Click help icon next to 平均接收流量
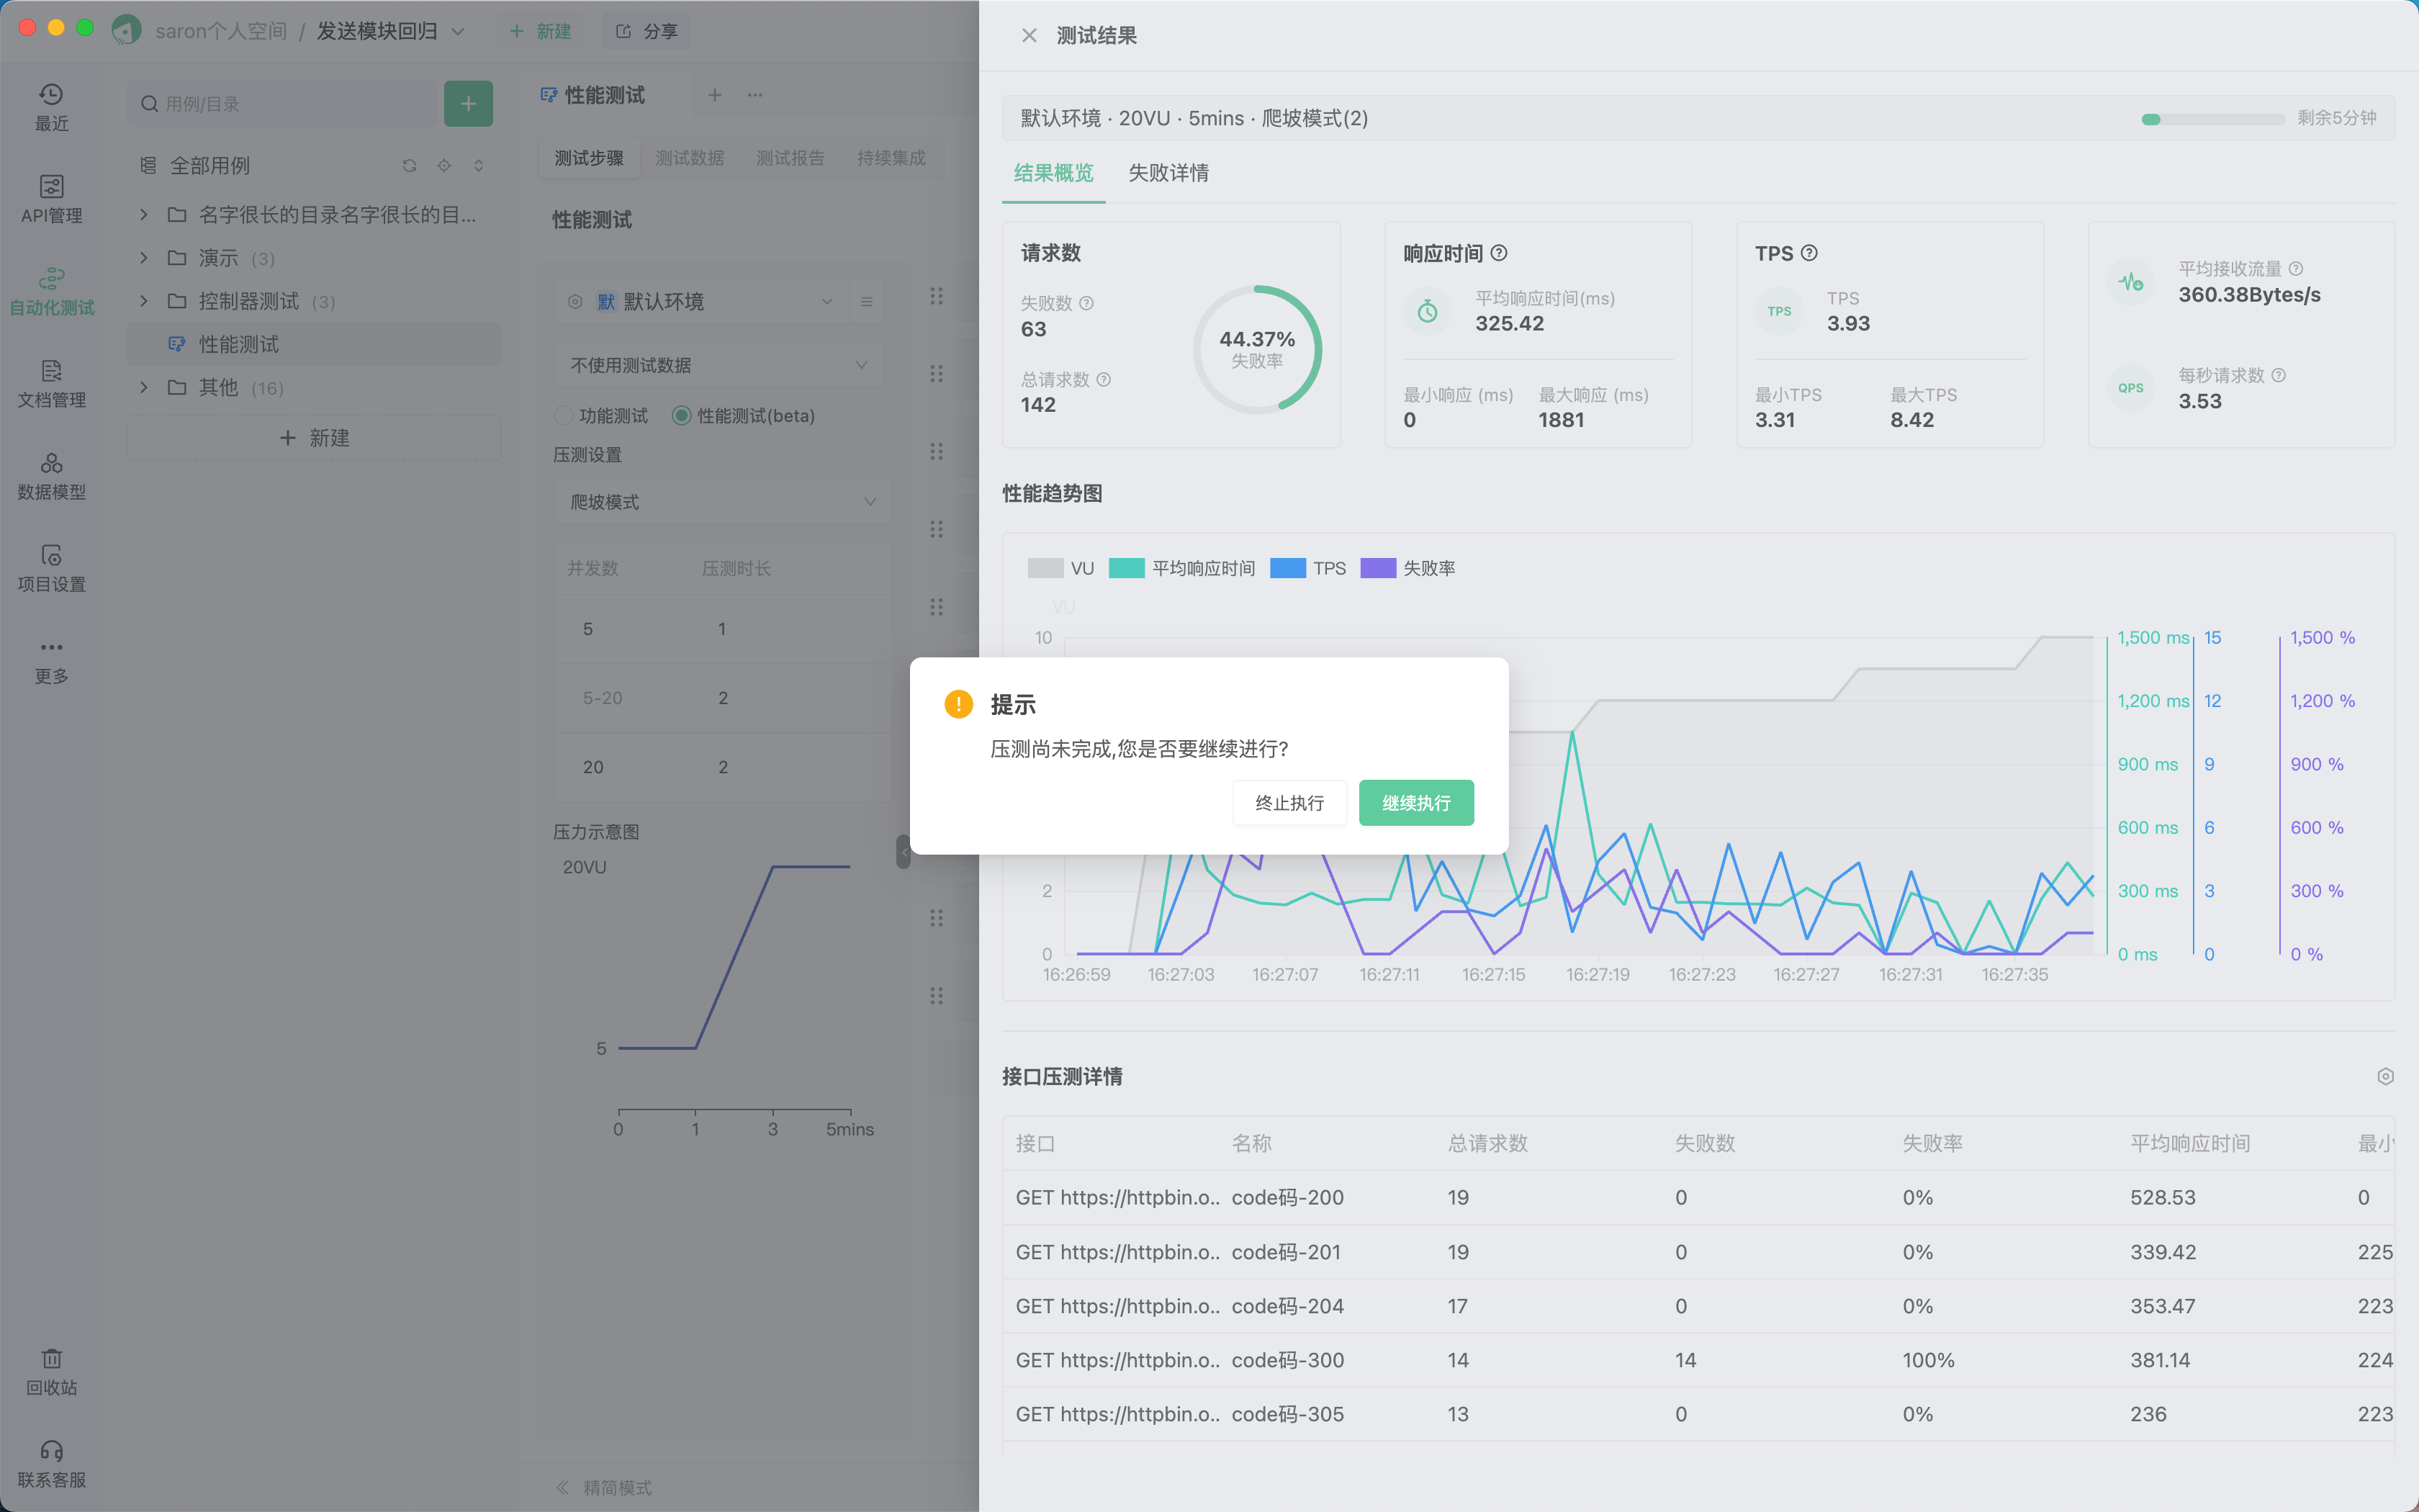 point(2295,268)
